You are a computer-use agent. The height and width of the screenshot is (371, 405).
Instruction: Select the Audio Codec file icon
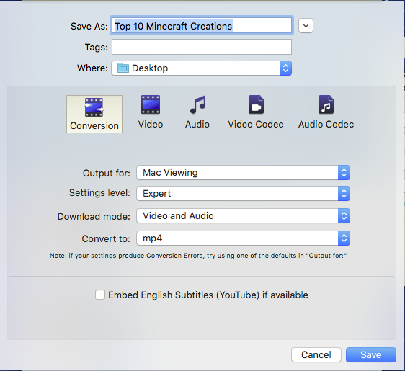click(x=326, y=104)
